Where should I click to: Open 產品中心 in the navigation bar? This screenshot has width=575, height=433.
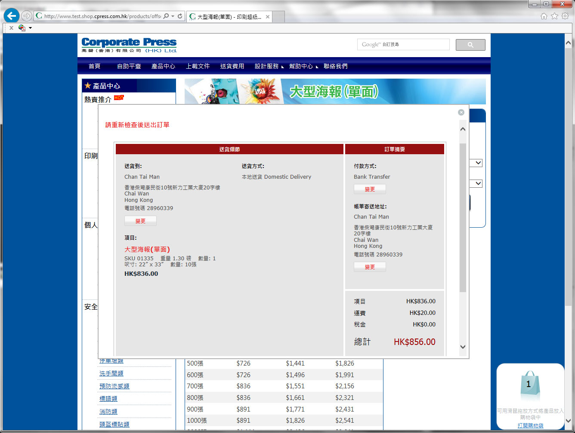pos(163,66)
